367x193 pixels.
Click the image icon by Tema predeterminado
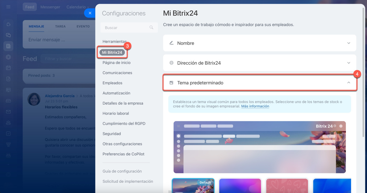(x=171, y=83)
